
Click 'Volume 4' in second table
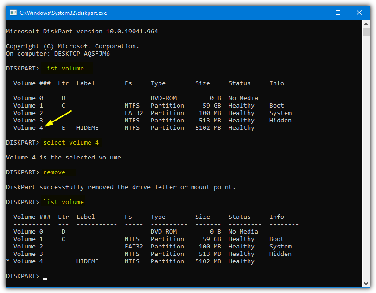28,261
